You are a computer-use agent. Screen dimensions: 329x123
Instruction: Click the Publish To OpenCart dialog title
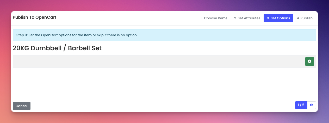point(34,17)
